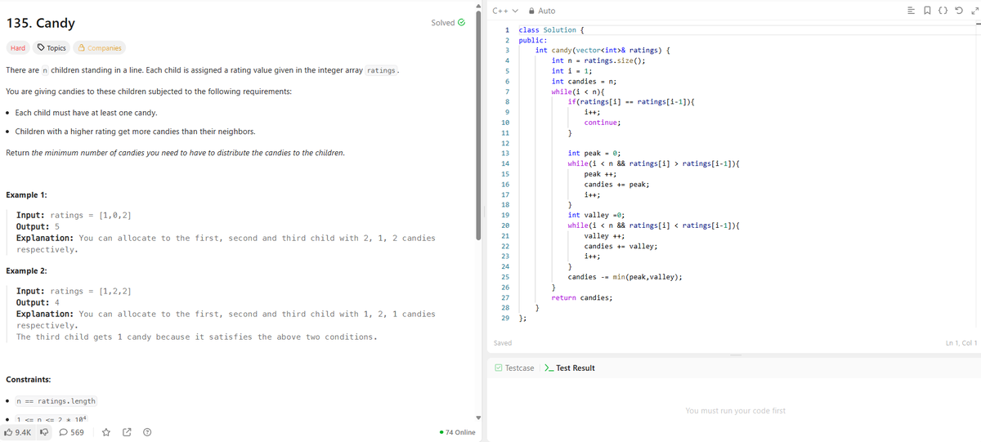Screen dimensions: 981x442
Task: Click on 'int peak = 0;' code line
Action: [594, 153]
